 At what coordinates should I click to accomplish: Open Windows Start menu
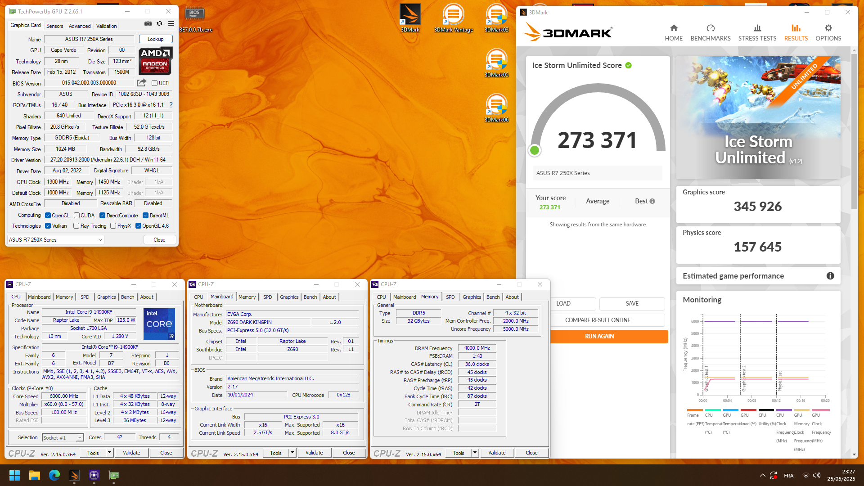pos(14,475)
